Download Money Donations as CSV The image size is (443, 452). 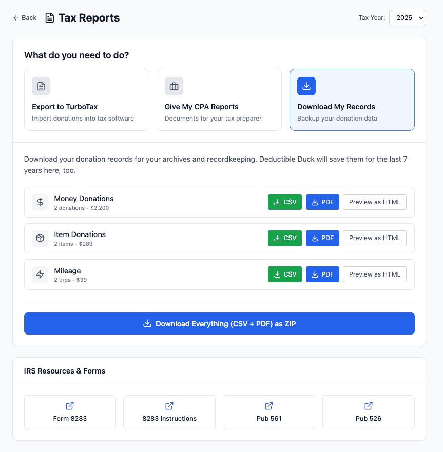point(285,202)
